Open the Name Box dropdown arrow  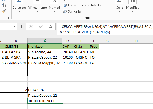[x=15, y=26]
